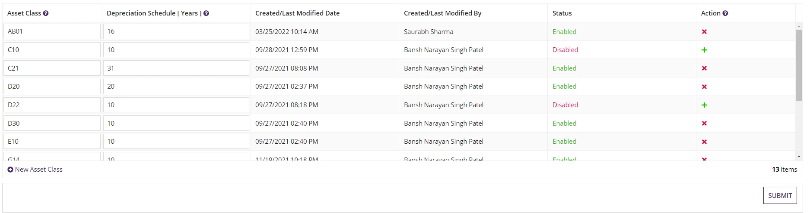Click the scrollbar down arrow
810x213 pixels.
click(x=799, y=157)
